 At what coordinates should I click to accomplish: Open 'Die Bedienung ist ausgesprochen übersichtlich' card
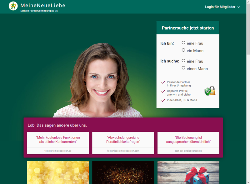coord(188,143)
